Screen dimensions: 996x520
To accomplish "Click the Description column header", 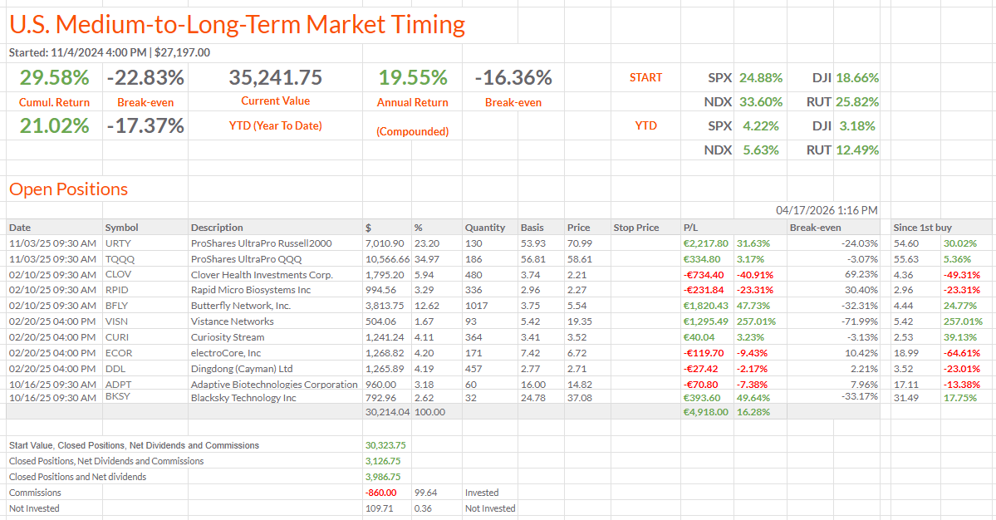I will (217, 228).
